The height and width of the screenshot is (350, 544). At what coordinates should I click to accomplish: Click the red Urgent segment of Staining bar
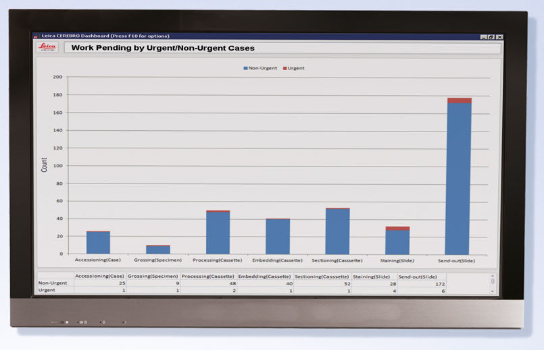397,229
